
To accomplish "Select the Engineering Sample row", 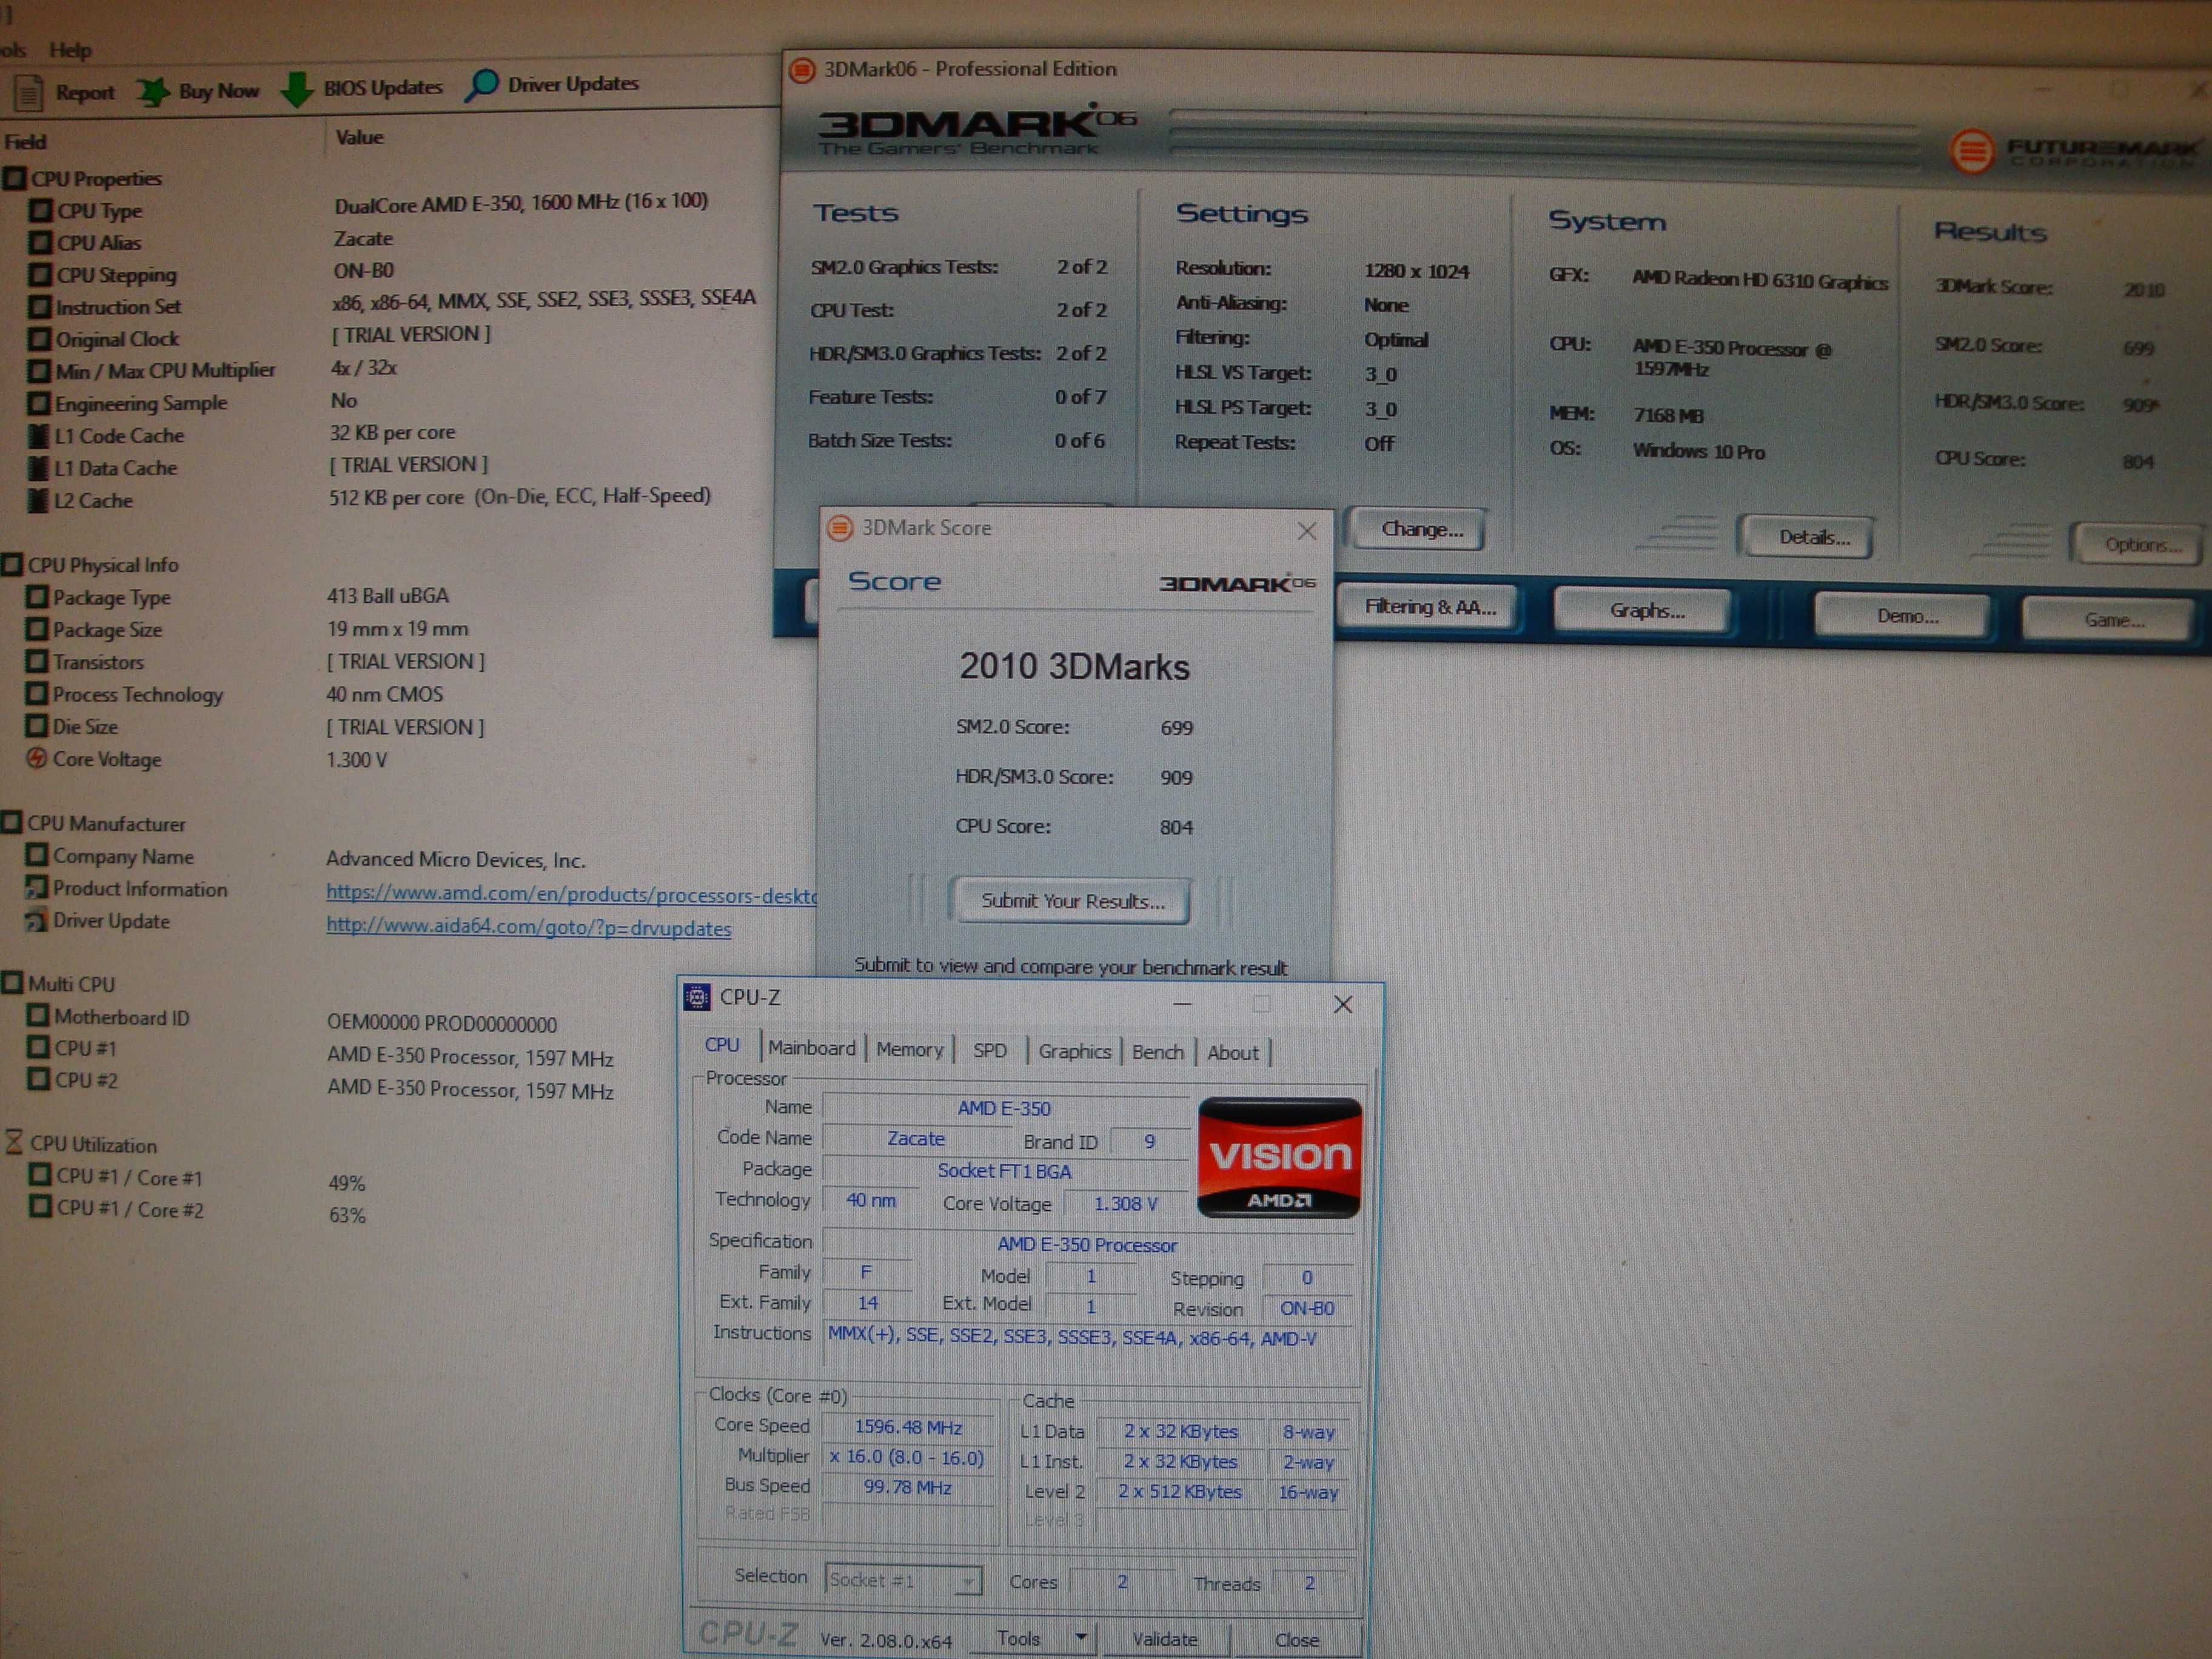I will (193, 402).
